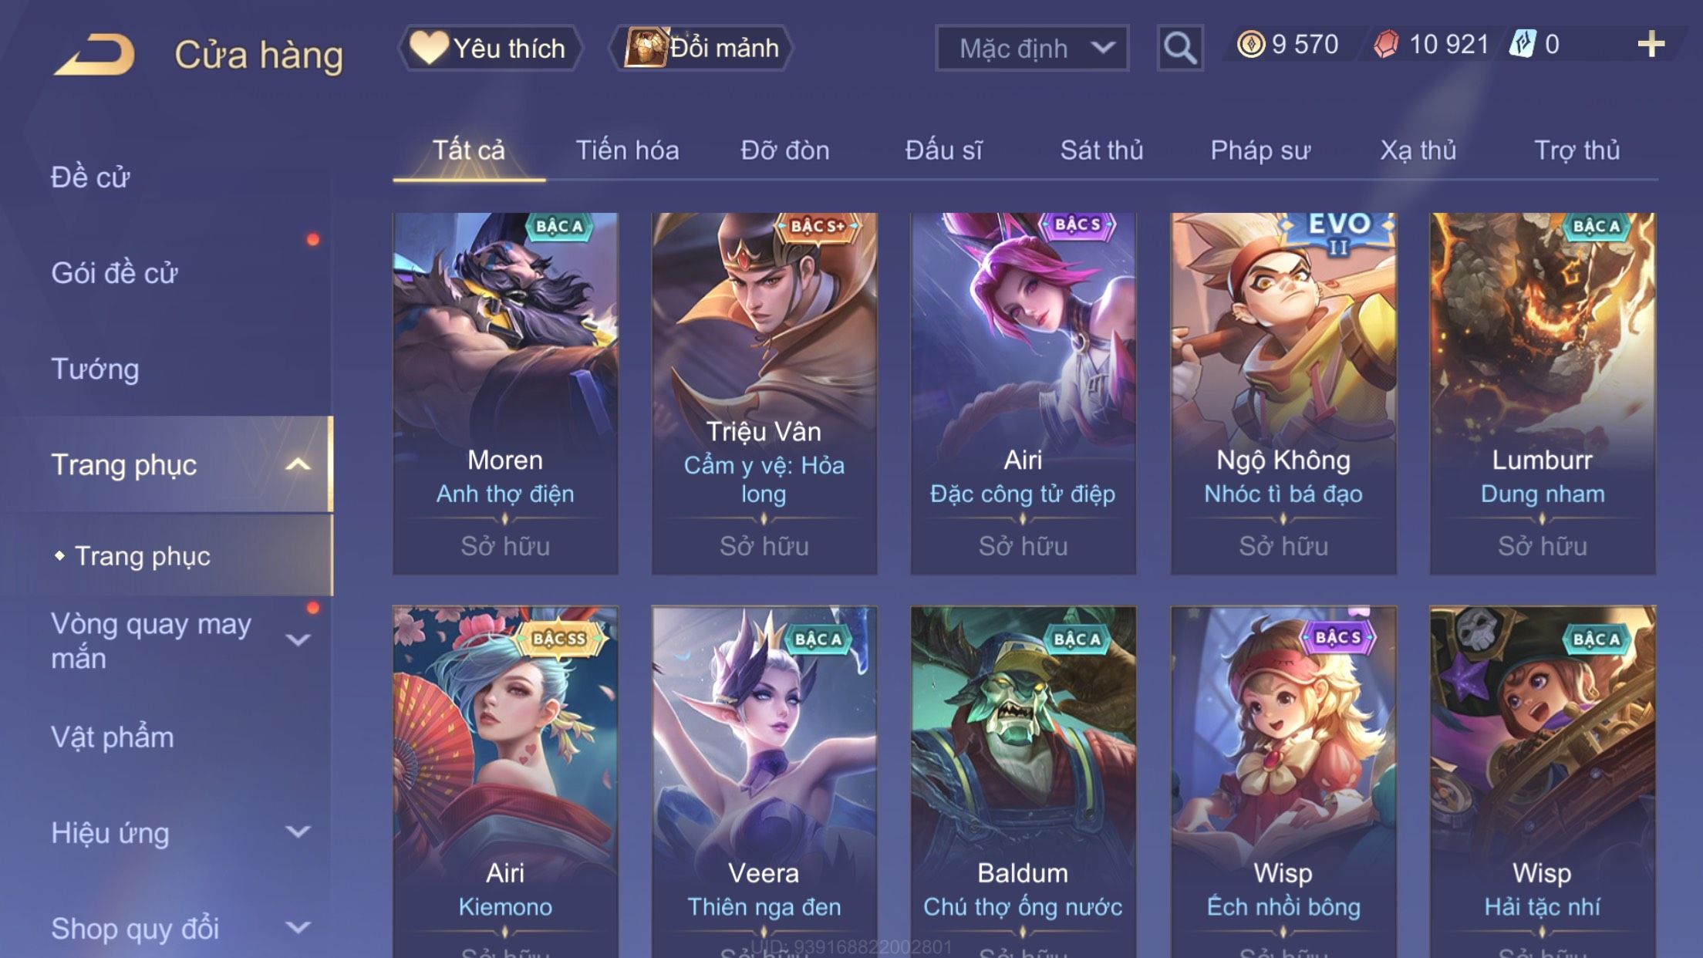Open the Tướng sidebar entry
The image size is (1703, 958).
tap(95, 369)
